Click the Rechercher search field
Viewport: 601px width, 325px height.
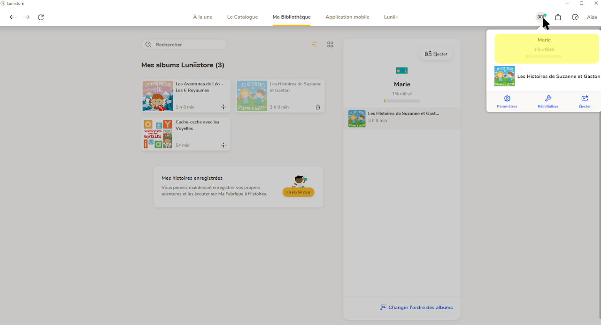(184, 45)
